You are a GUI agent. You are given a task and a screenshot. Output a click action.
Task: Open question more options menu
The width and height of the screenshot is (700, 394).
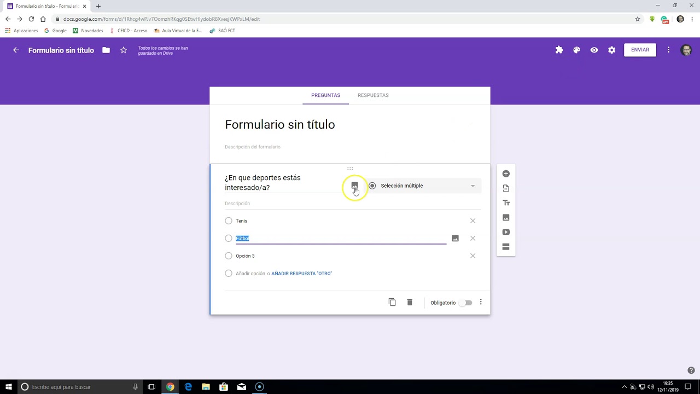481,302
